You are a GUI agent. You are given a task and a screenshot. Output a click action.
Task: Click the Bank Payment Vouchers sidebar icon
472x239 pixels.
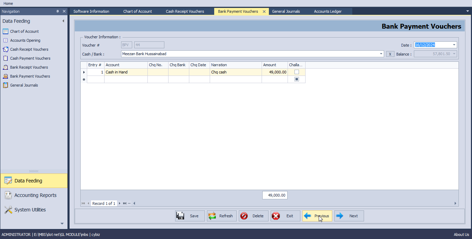[5, 76]
